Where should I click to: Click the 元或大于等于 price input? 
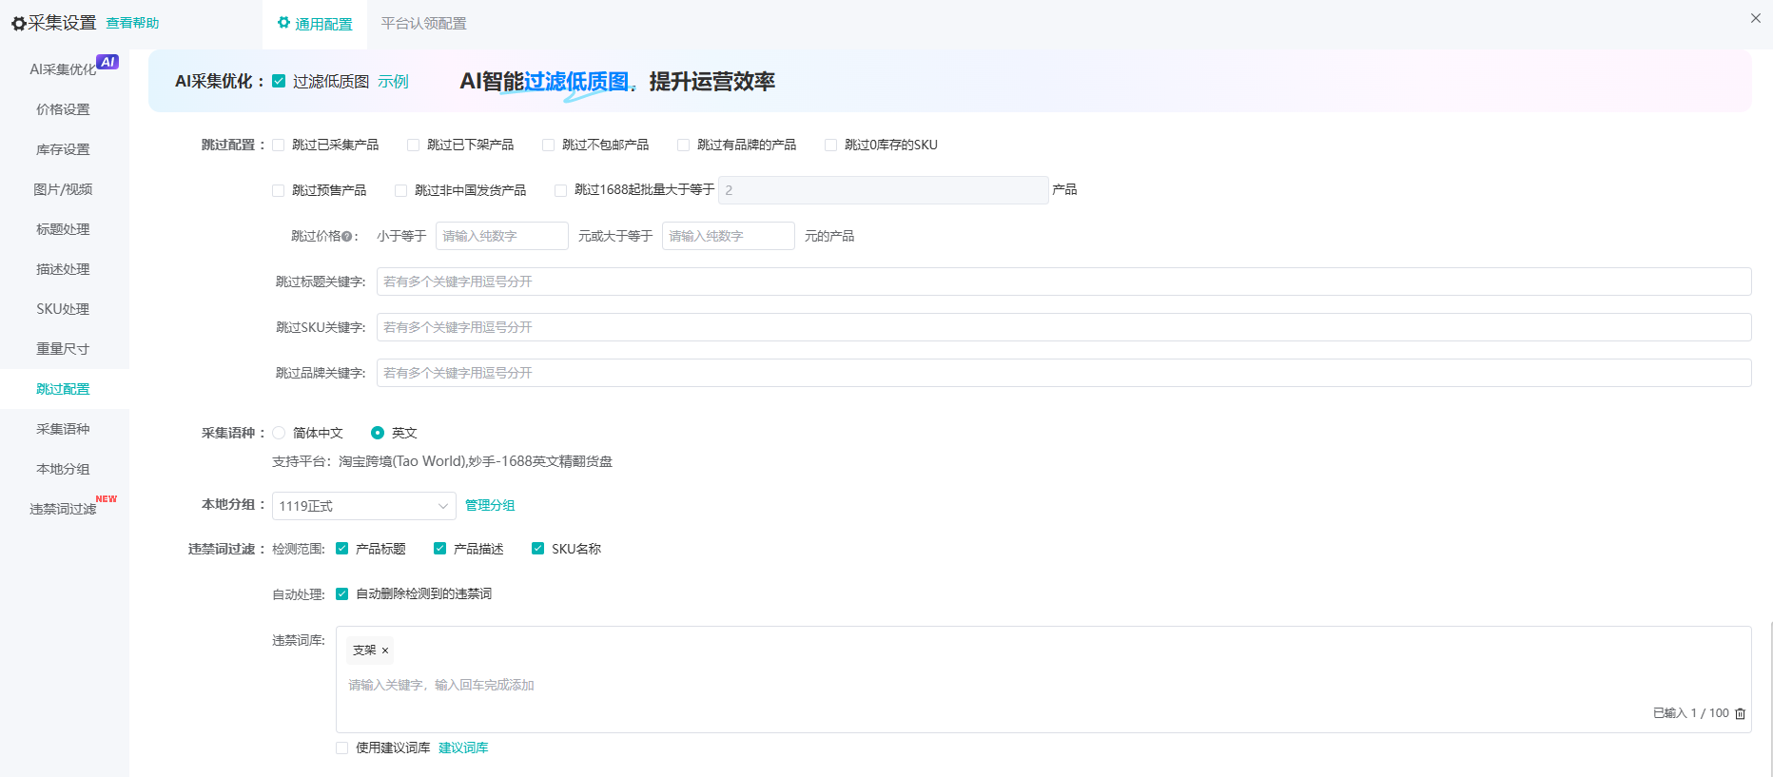729,236
